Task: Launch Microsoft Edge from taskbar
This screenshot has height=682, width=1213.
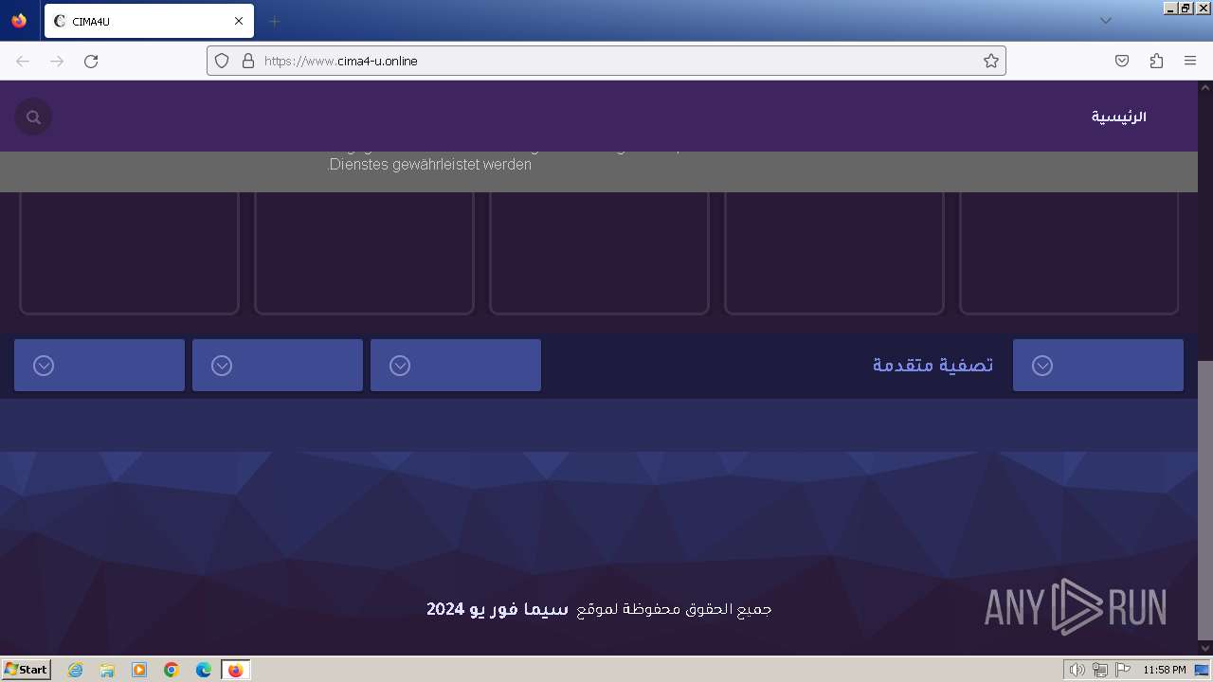Action: pos(204,670)
